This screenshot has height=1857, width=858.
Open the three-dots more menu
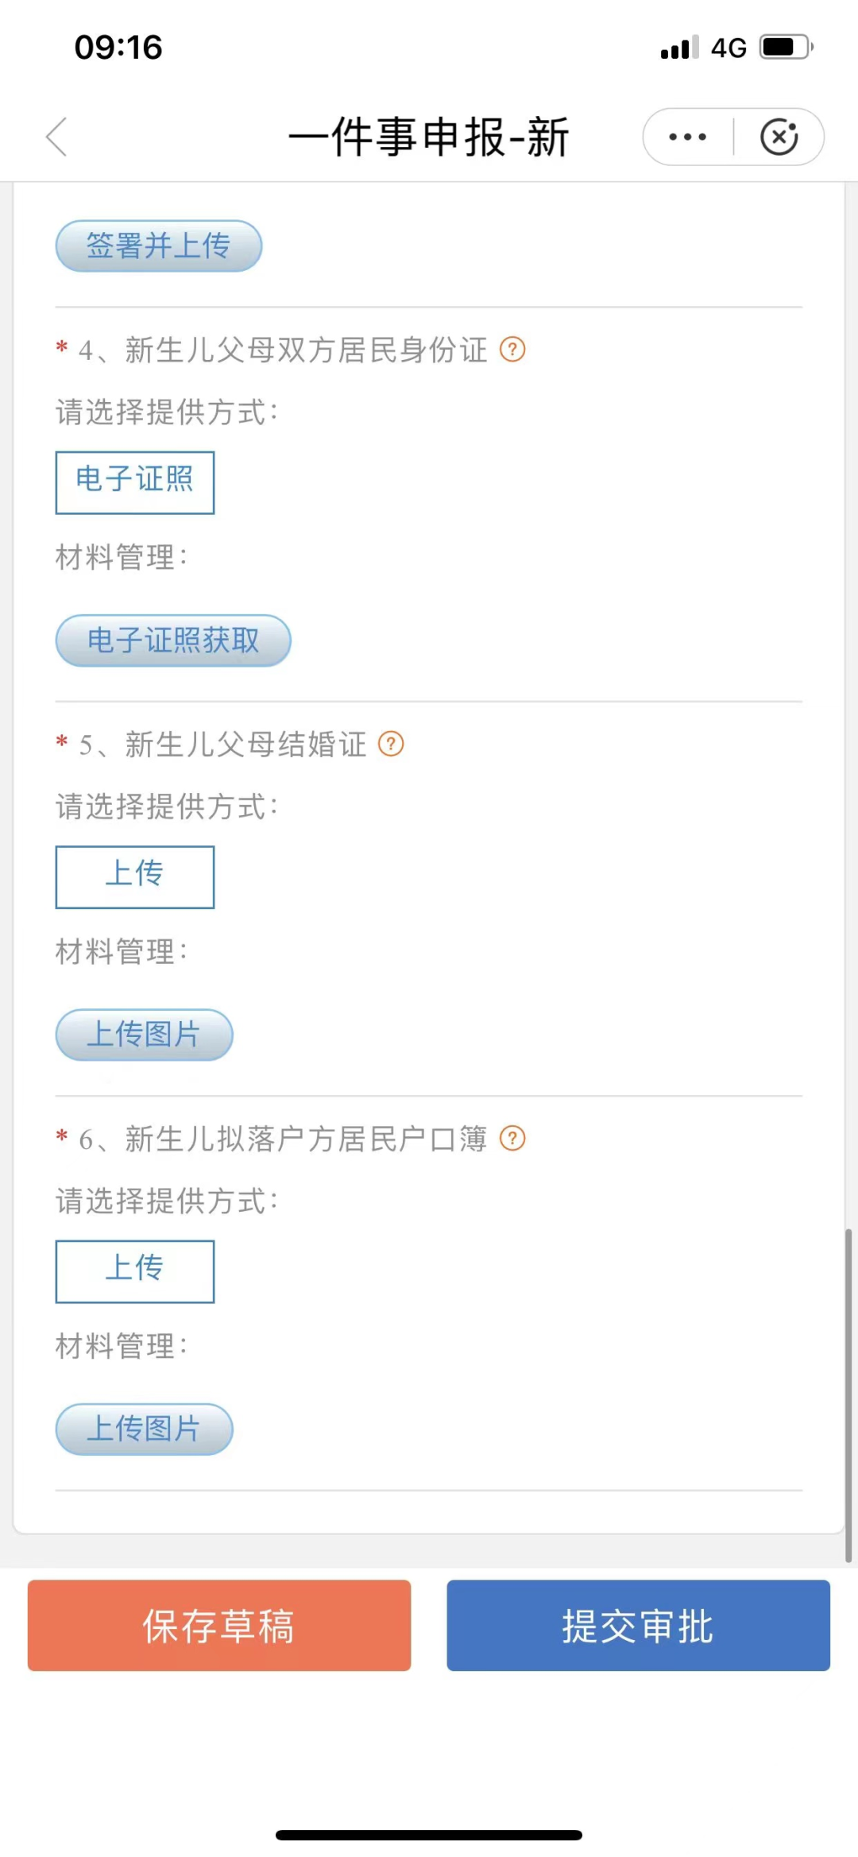point(687,137)
